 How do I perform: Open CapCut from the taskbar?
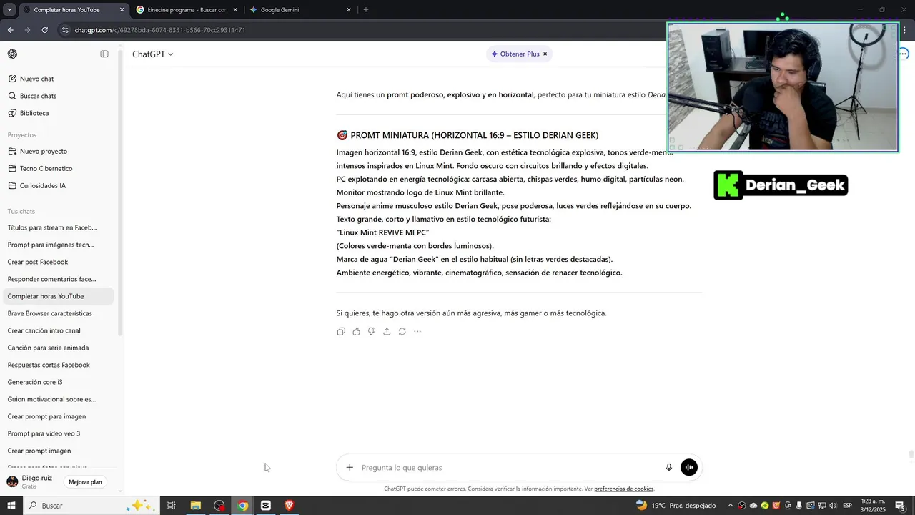[266, 506]
